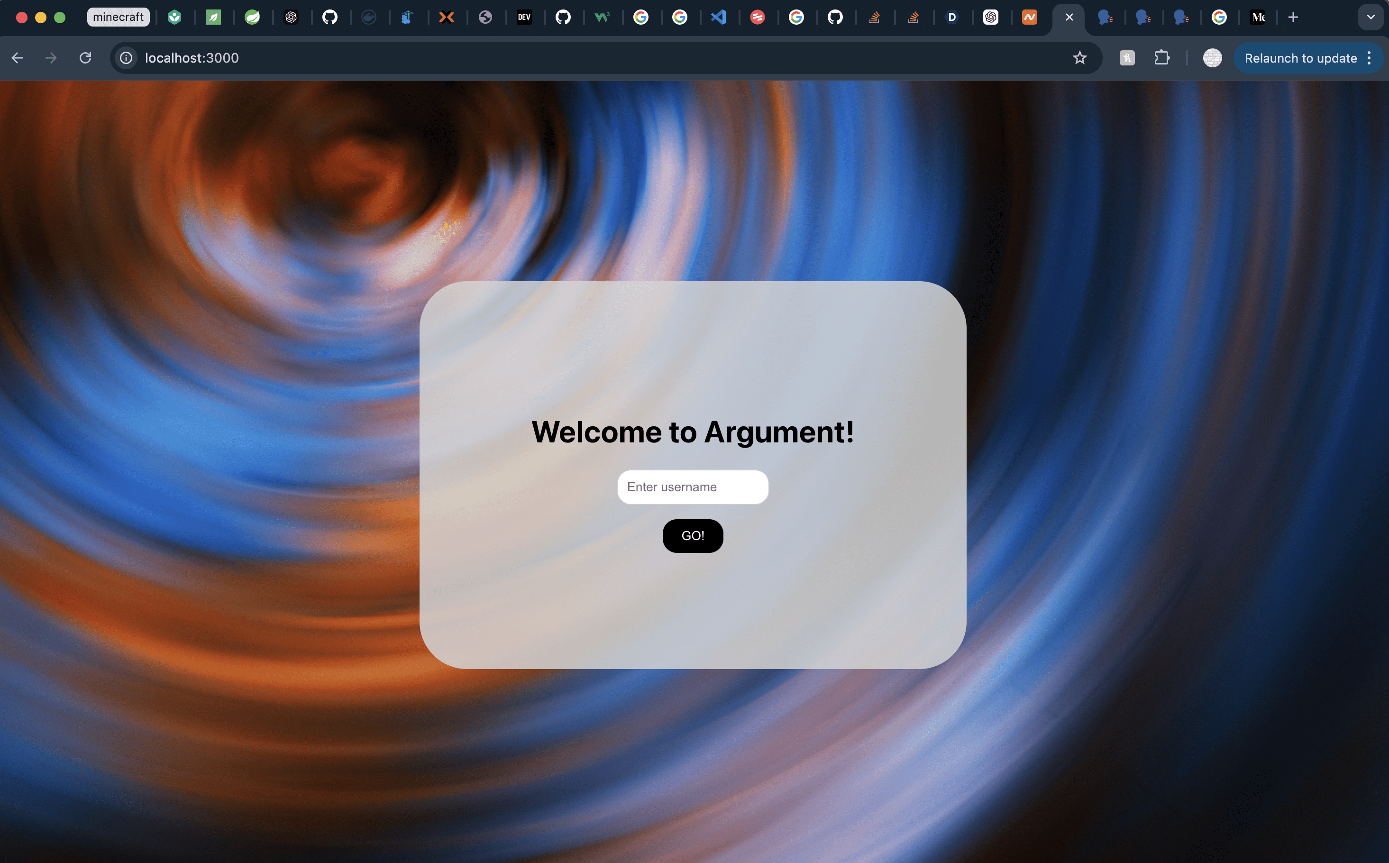The image size is (1389, 863).
Task: Click the reload page icon
Action: [x=85, y=58]
